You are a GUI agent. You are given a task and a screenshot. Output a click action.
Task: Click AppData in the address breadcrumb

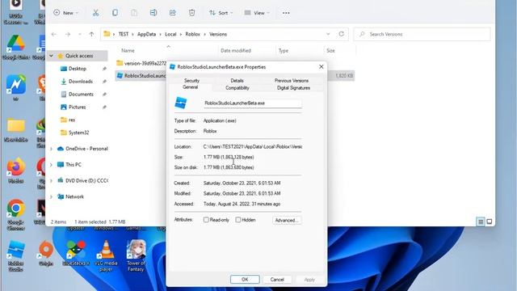146,34
